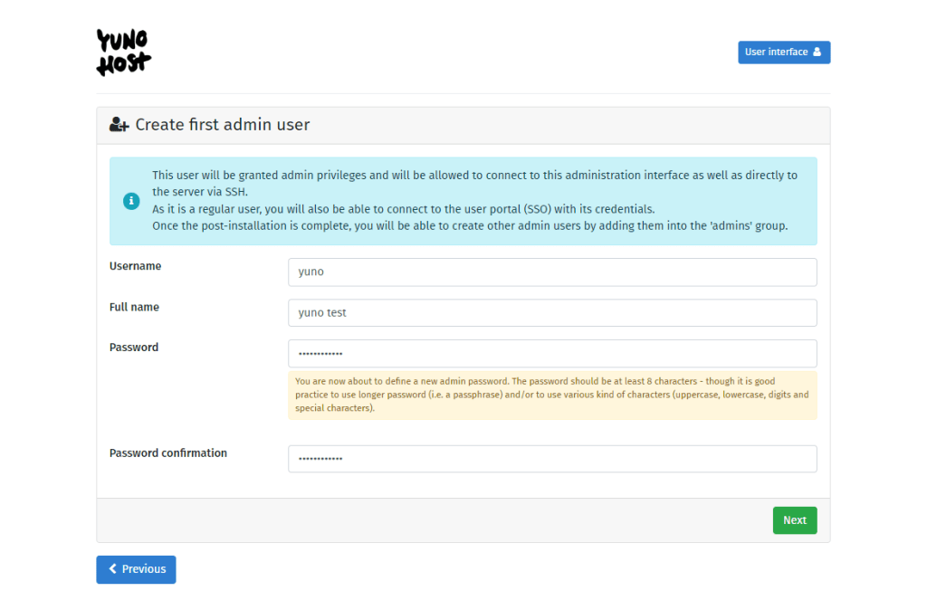Click the add-user icon in card header
Image resolution: width=927 pixels, height=610 pixels.
(x=119, y=125)
